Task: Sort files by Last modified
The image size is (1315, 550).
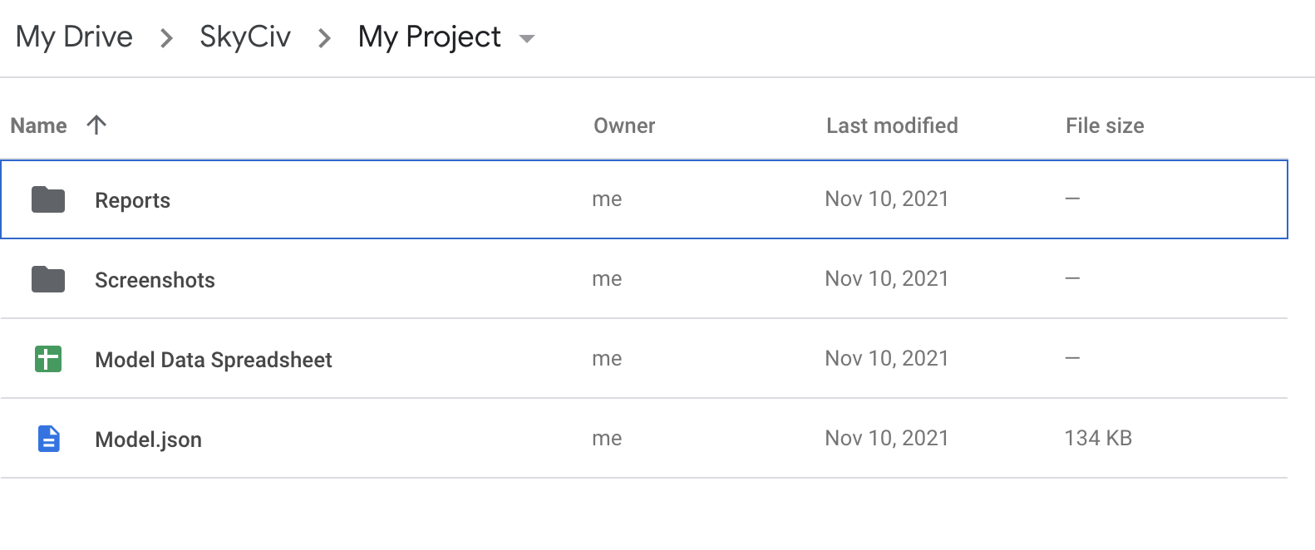Action: tap(891, 125)
